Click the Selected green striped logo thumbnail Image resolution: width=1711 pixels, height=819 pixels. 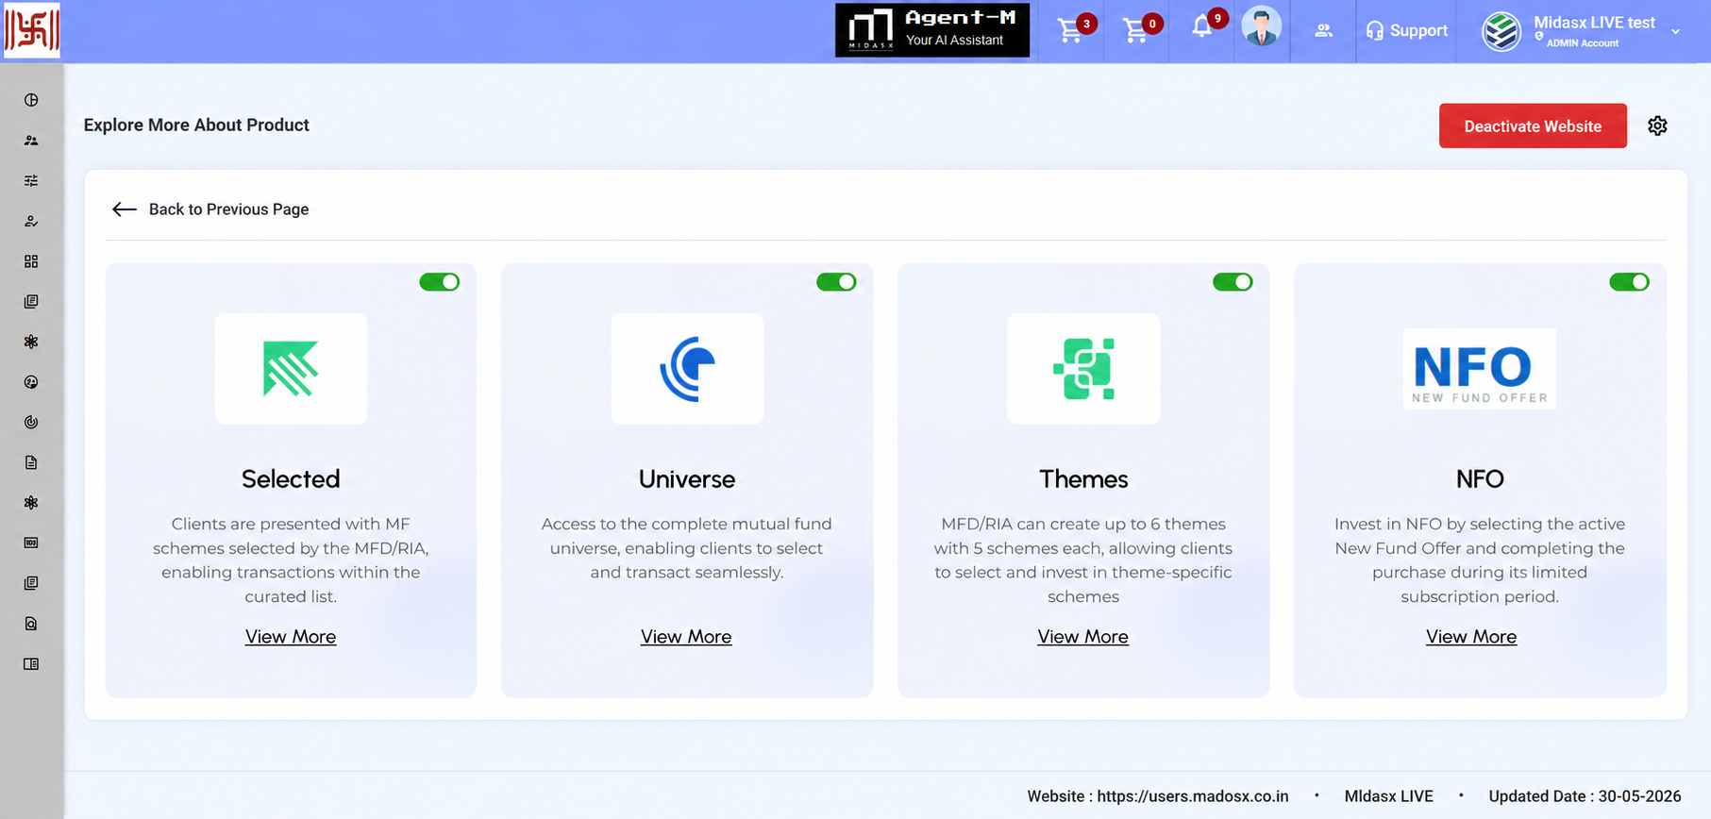[x=291, y=369]
